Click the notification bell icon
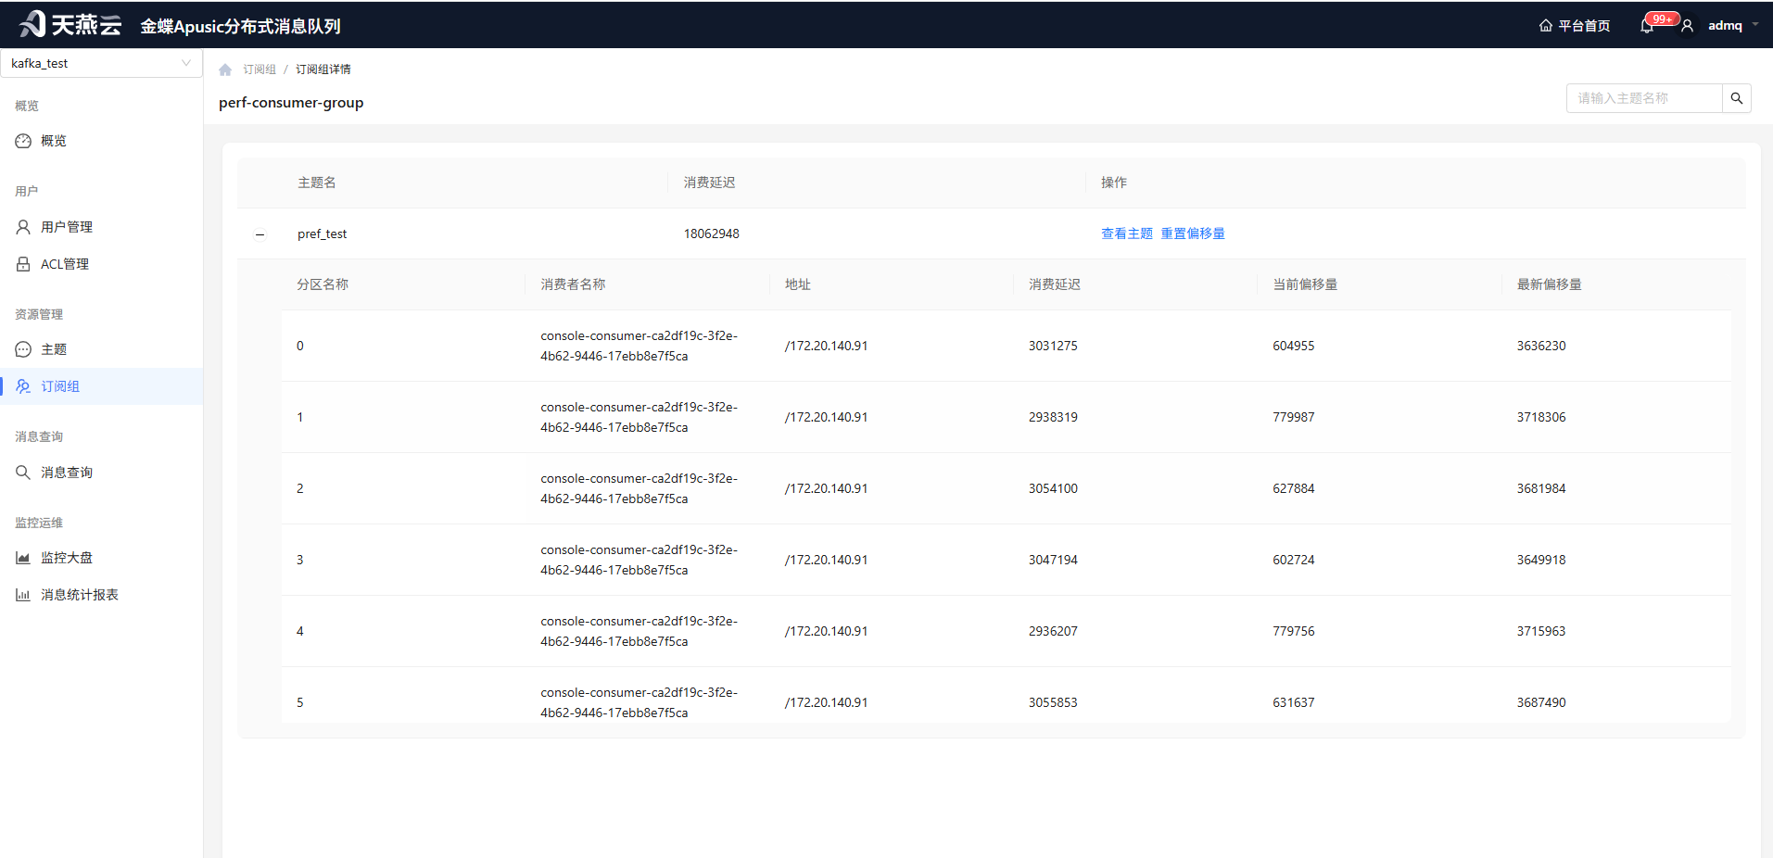1773x858 pixels. (1646, 26)
